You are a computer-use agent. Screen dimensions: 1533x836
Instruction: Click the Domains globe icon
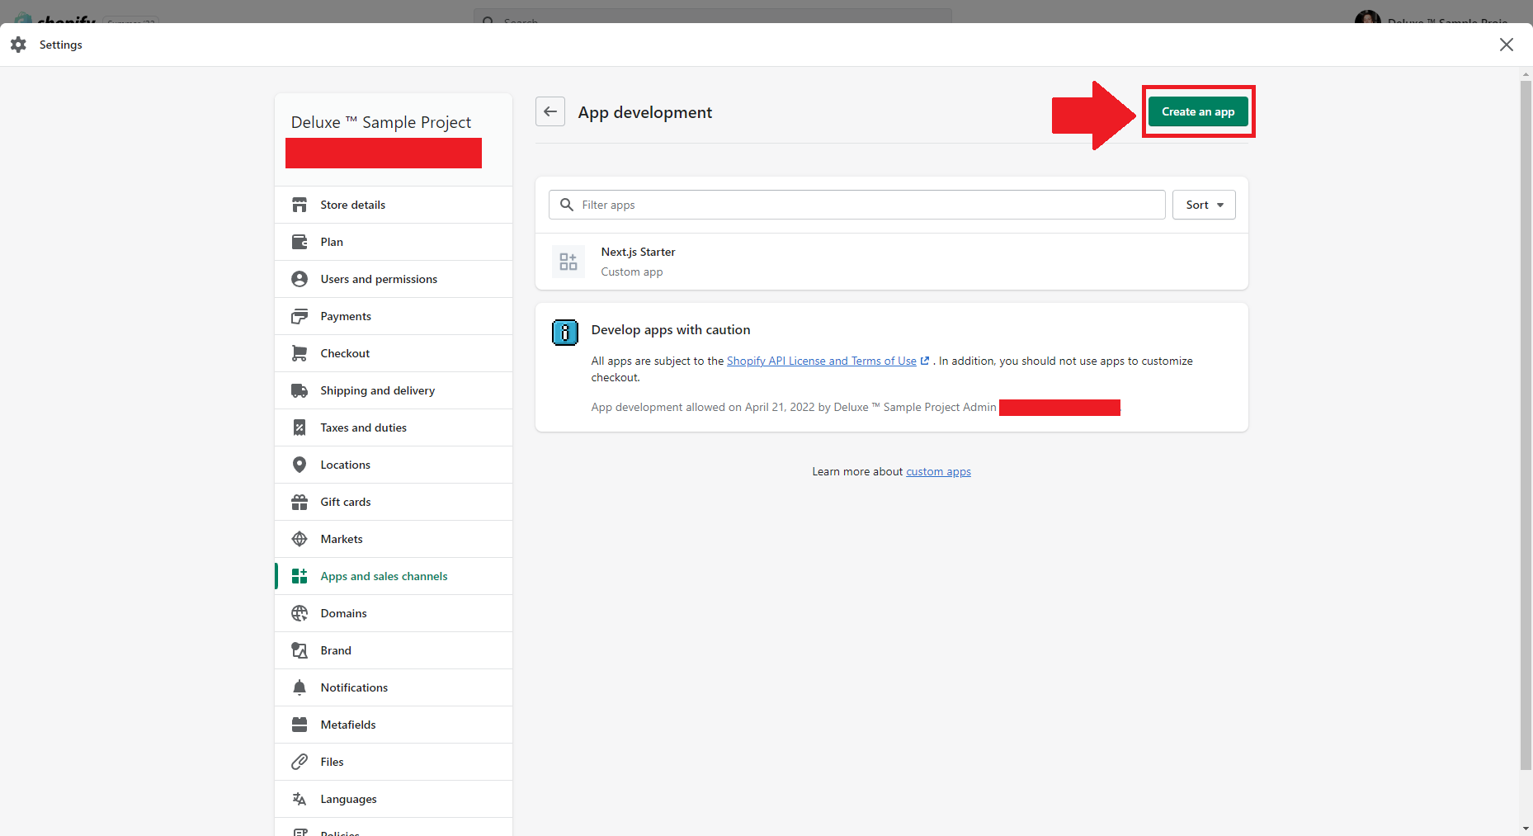point(300,613)
